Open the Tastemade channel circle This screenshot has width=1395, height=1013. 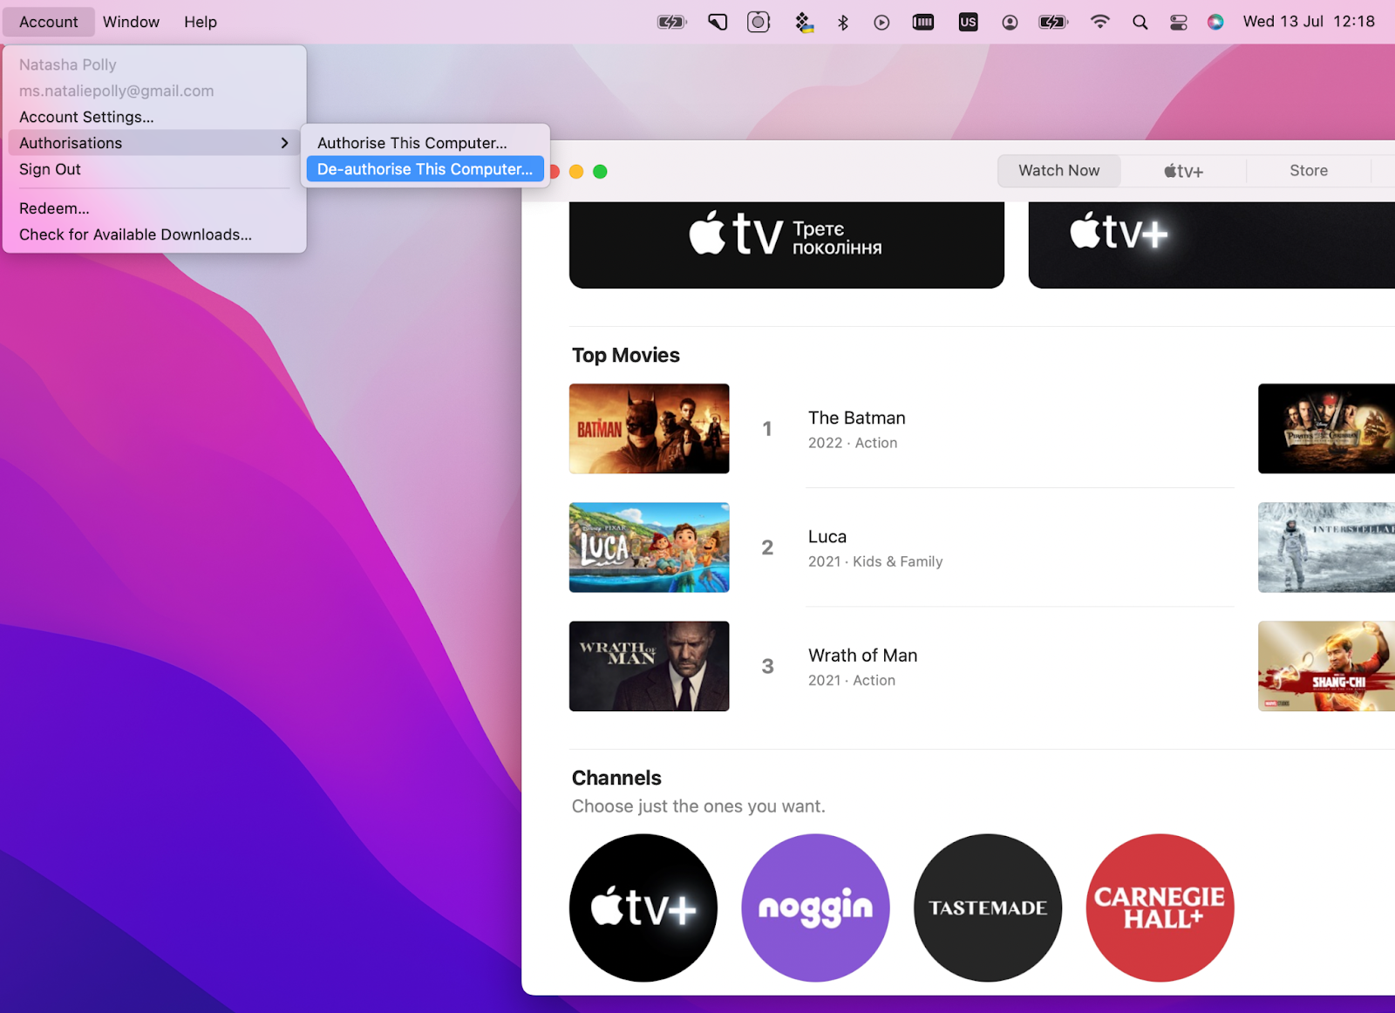click(x=988, y=908)
